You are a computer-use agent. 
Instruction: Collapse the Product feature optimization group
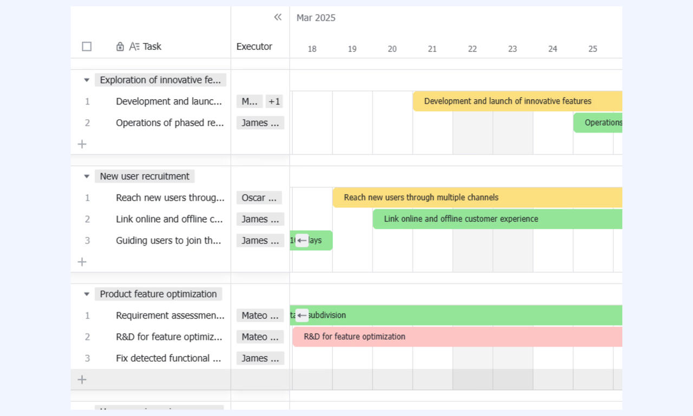[87, 294]
